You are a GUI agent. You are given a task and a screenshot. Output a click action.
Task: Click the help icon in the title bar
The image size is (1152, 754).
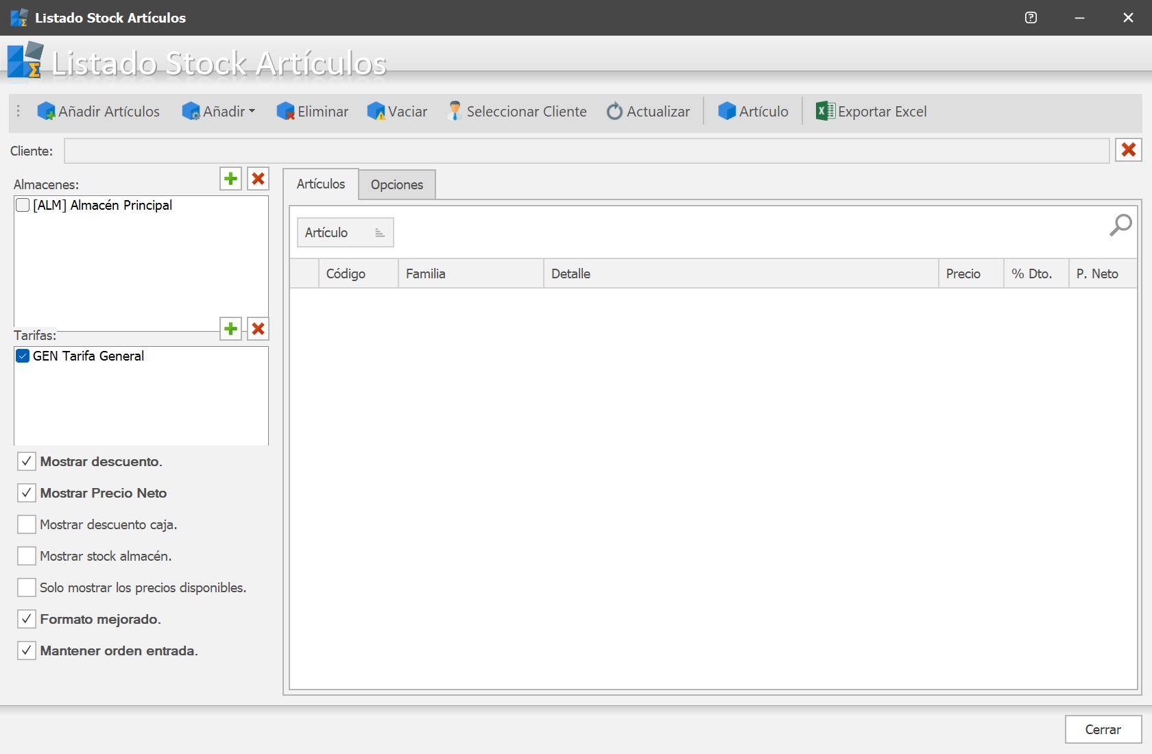point(1031,18)
